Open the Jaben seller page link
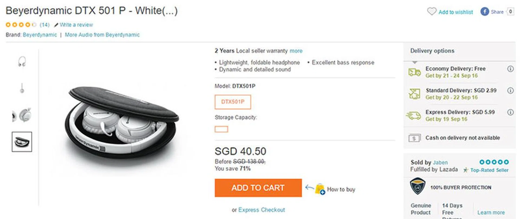 (440, 163)
